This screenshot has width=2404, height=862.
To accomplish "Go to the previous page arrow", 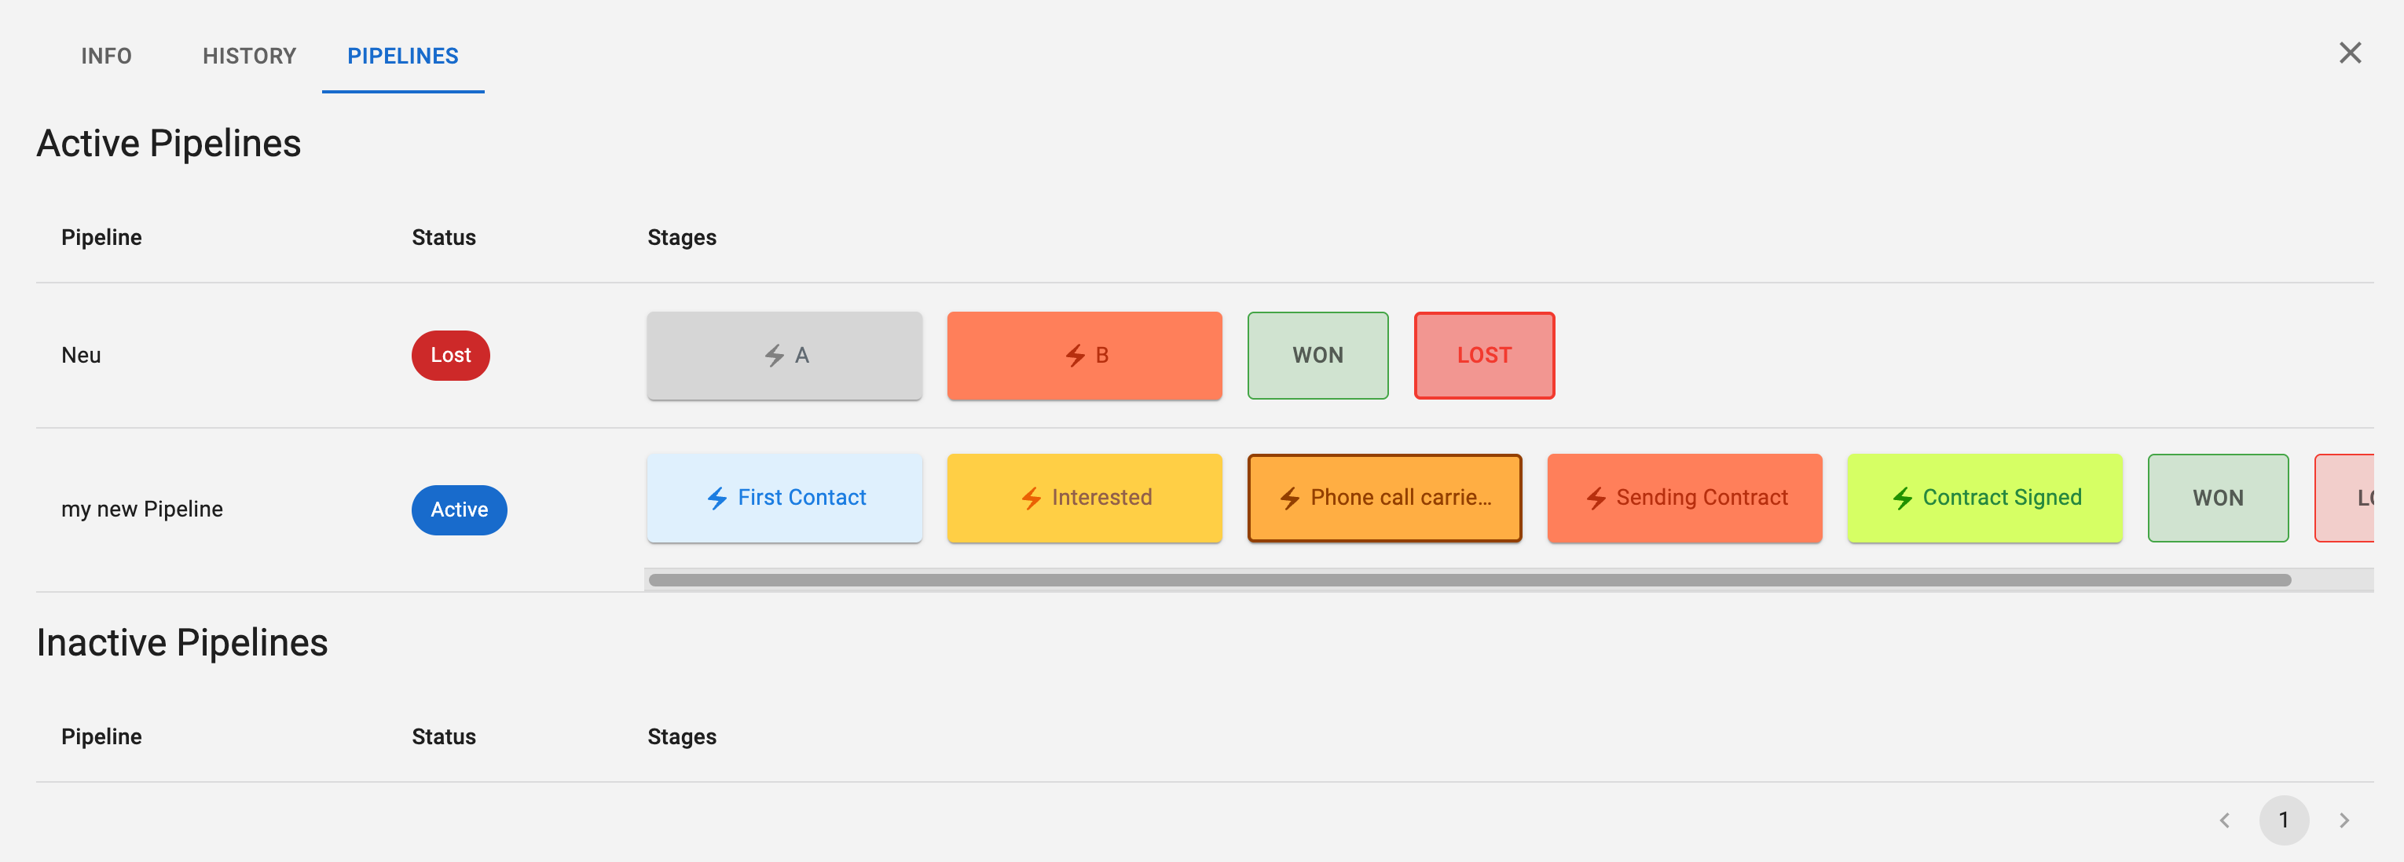I will pyautogui.click(x=2225, y=820).
